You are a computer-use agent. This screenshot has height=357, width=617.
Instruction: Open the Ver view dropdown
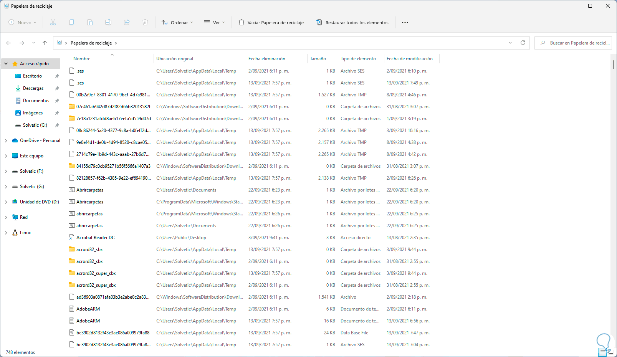pyautogui.click(x=214, y=23)
